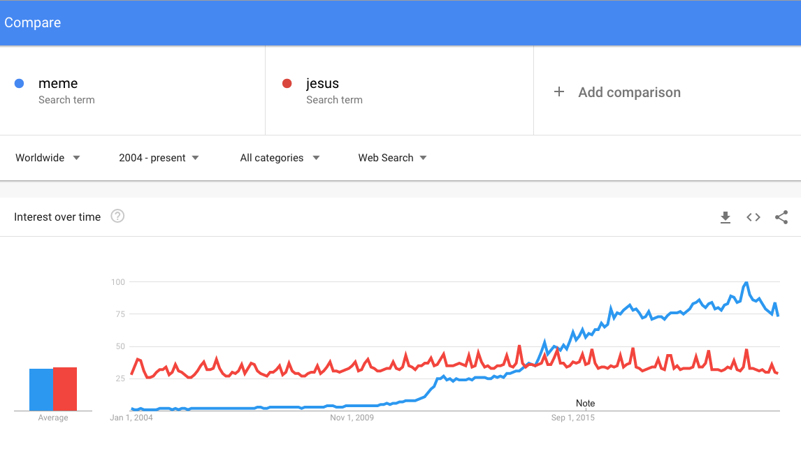Viewport: 801px width, 470px height.
Task: Open the Web Search type dropdown
Action: 392,158
